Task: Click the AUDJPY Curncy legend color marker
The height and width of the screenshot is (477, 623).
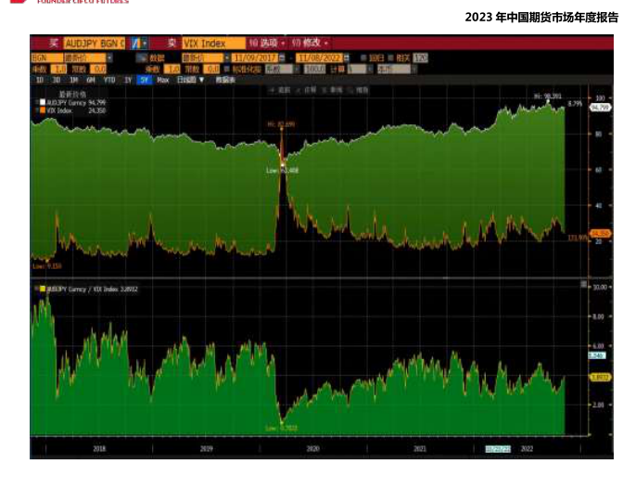Action: point(41,103)
